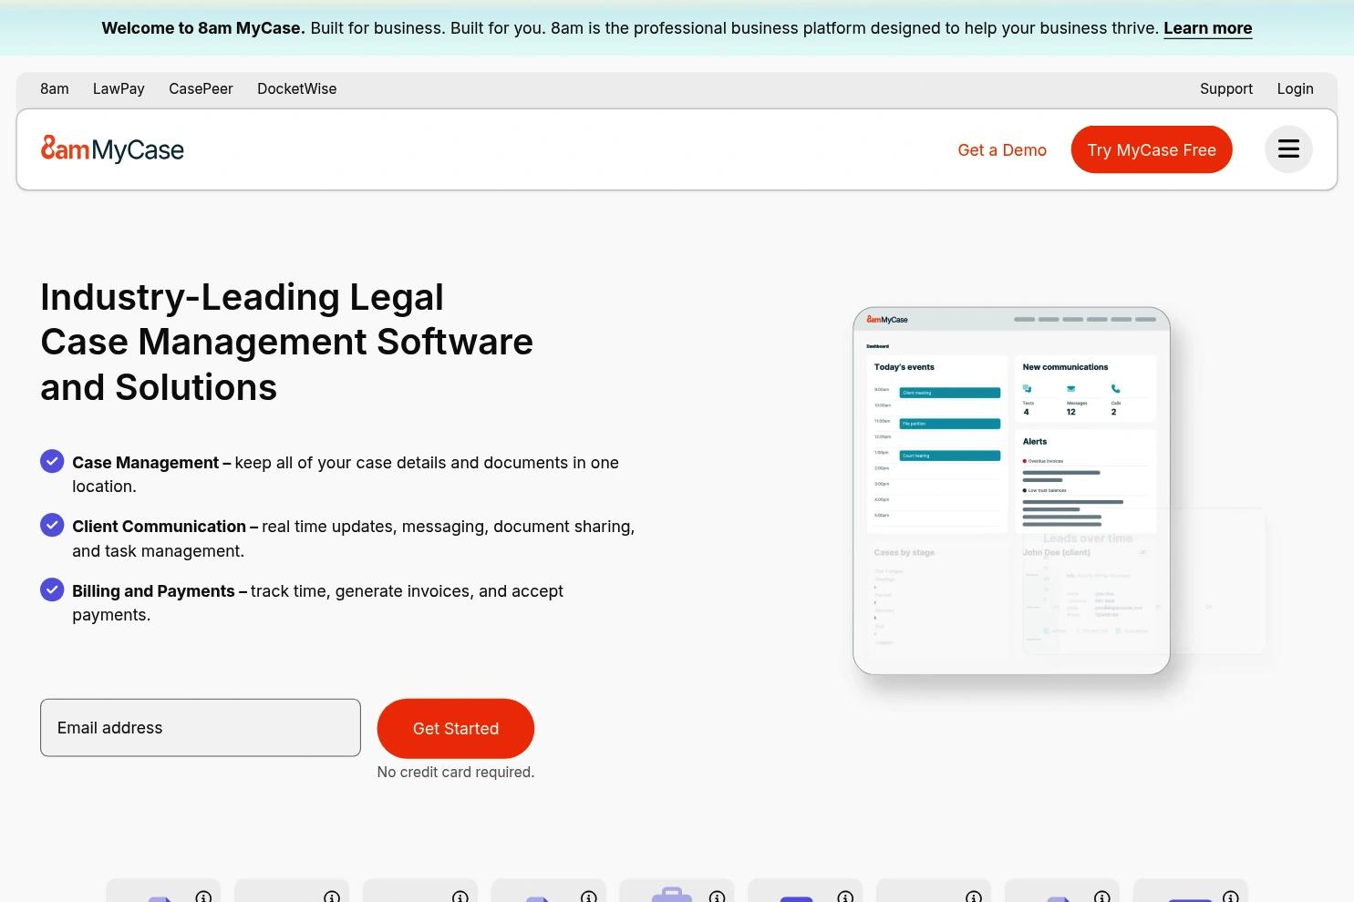
Task: Click the Get Started button
Action: tap(456, 728)
